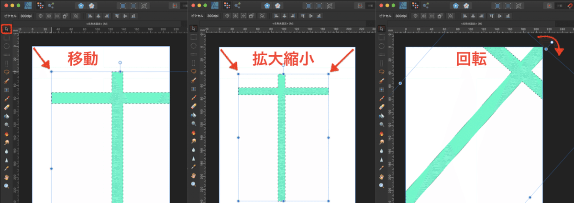
Task: Click the second blue auto-adjust badge, 移動 window
Action: coord(92,6)
